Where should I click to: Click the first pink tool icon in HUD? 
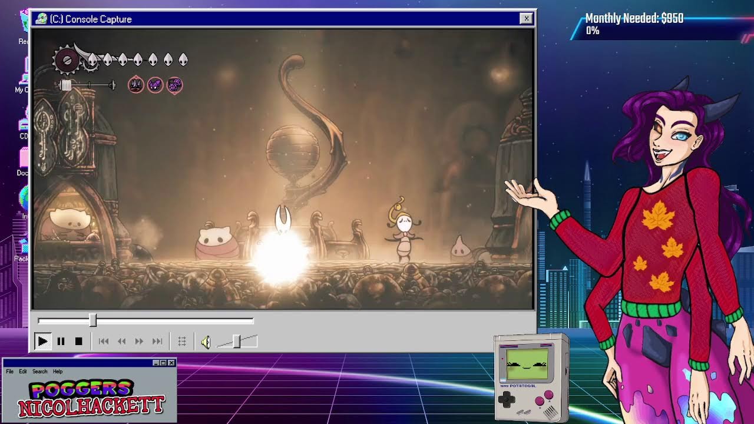tap(136, 85)
